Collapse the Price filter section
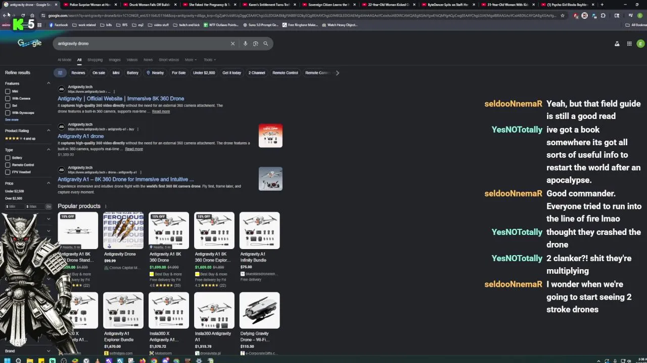This screenshot has height=363, width=647. pos(49,184)
